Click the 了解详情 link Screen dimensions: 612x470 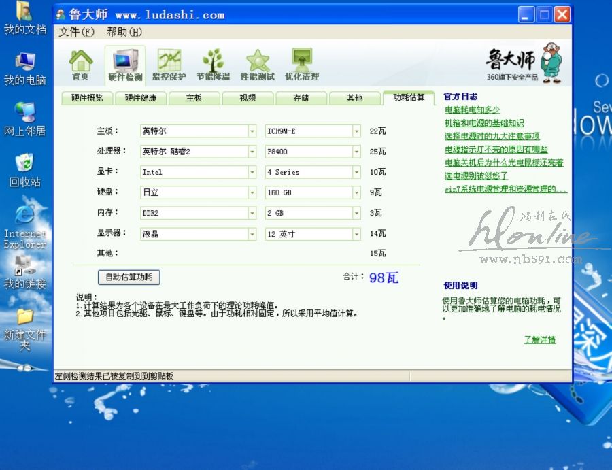[540, 339]
